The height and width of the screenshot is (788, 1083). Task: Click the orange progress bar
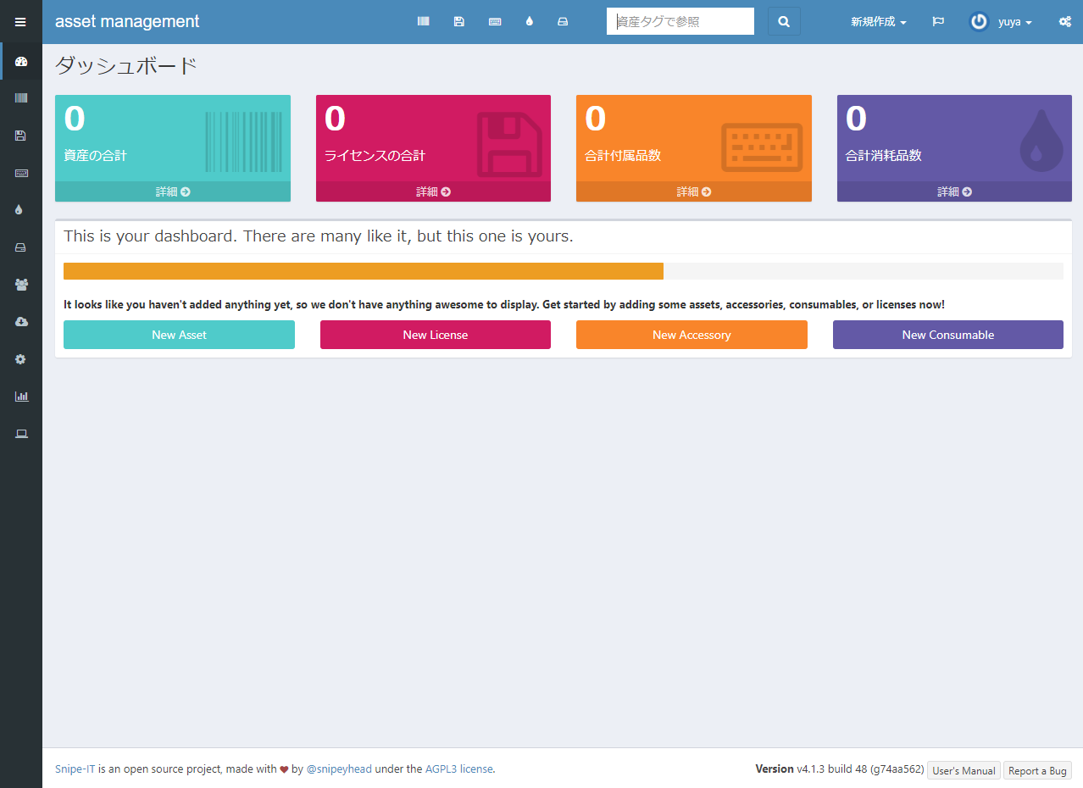coord(363,270)
